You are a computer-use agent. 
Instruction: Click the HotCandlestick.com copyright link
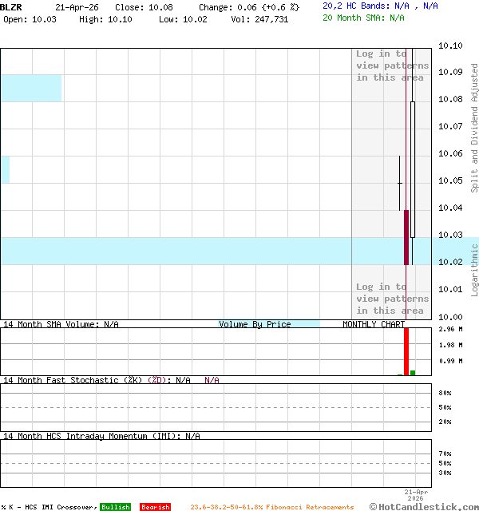point(423,506)
